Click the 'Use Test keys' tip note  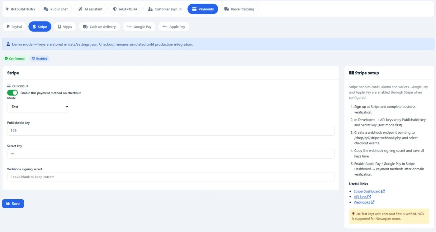[389, 216]
